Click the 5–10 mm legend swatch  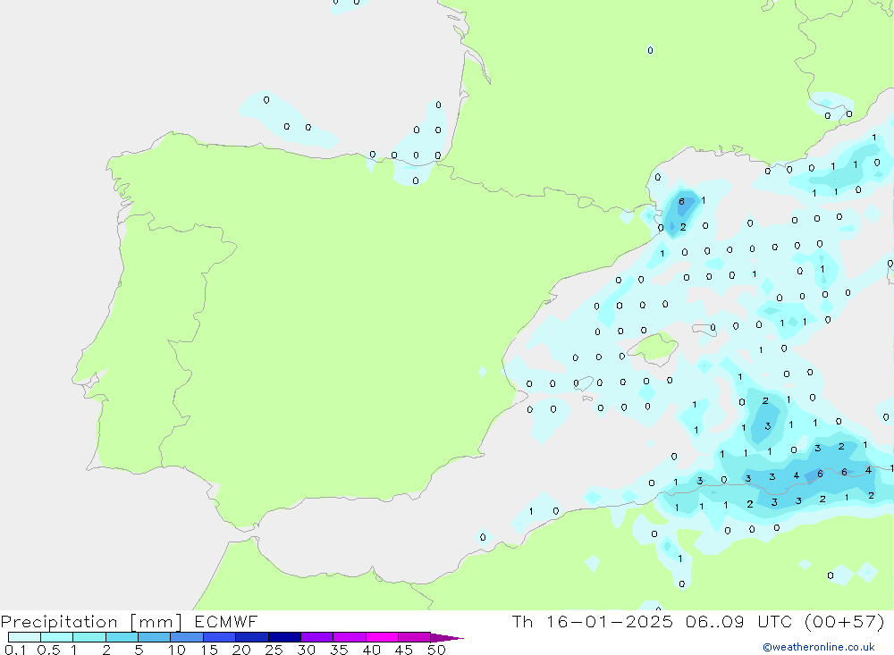pyautogui.click(x=154, y=637)
